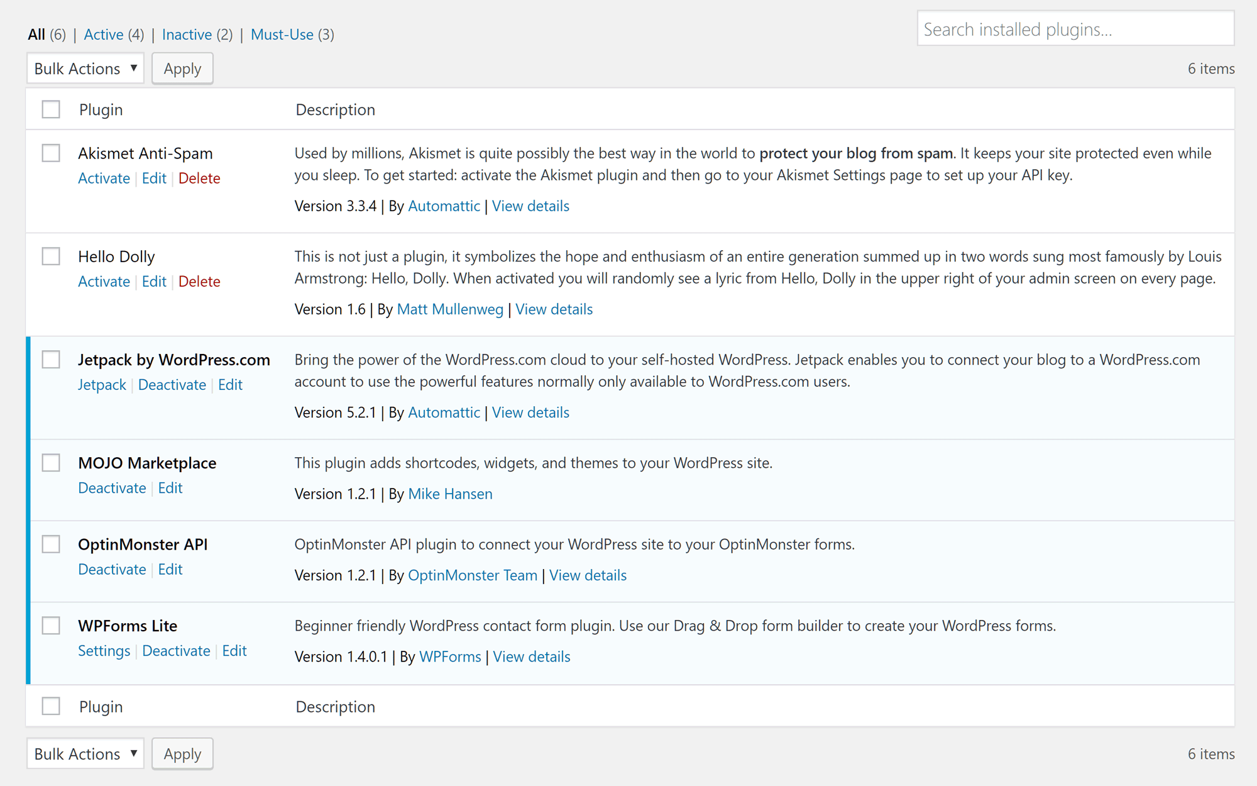The width and height of the screenshot is (1257, 786).
Task: Click the top Description column header
Action: (x=335, y=109)
